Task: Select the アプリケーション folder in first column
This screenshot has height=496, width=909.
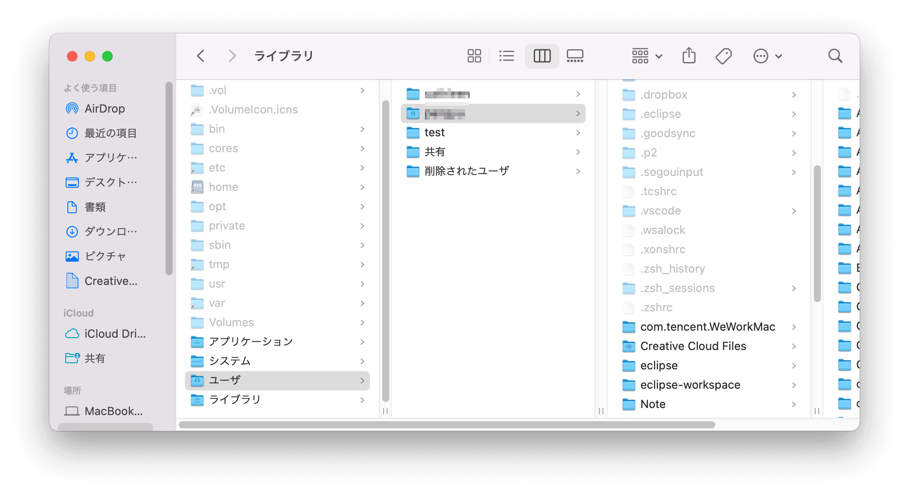Action: click(x=251, y=342)
